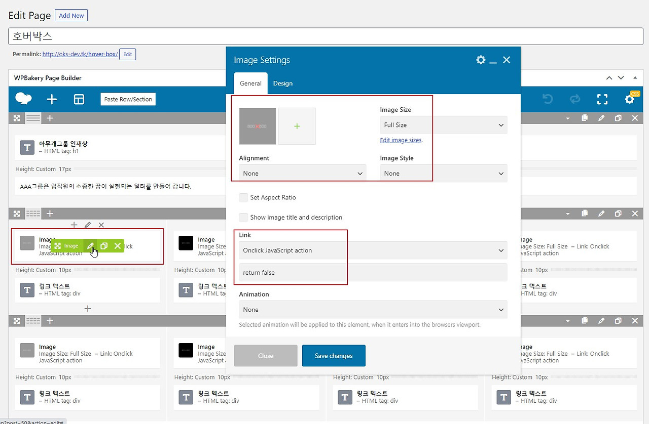Switch to the Design tab
This screenshot has height=424, width=649.
[283, 83]
